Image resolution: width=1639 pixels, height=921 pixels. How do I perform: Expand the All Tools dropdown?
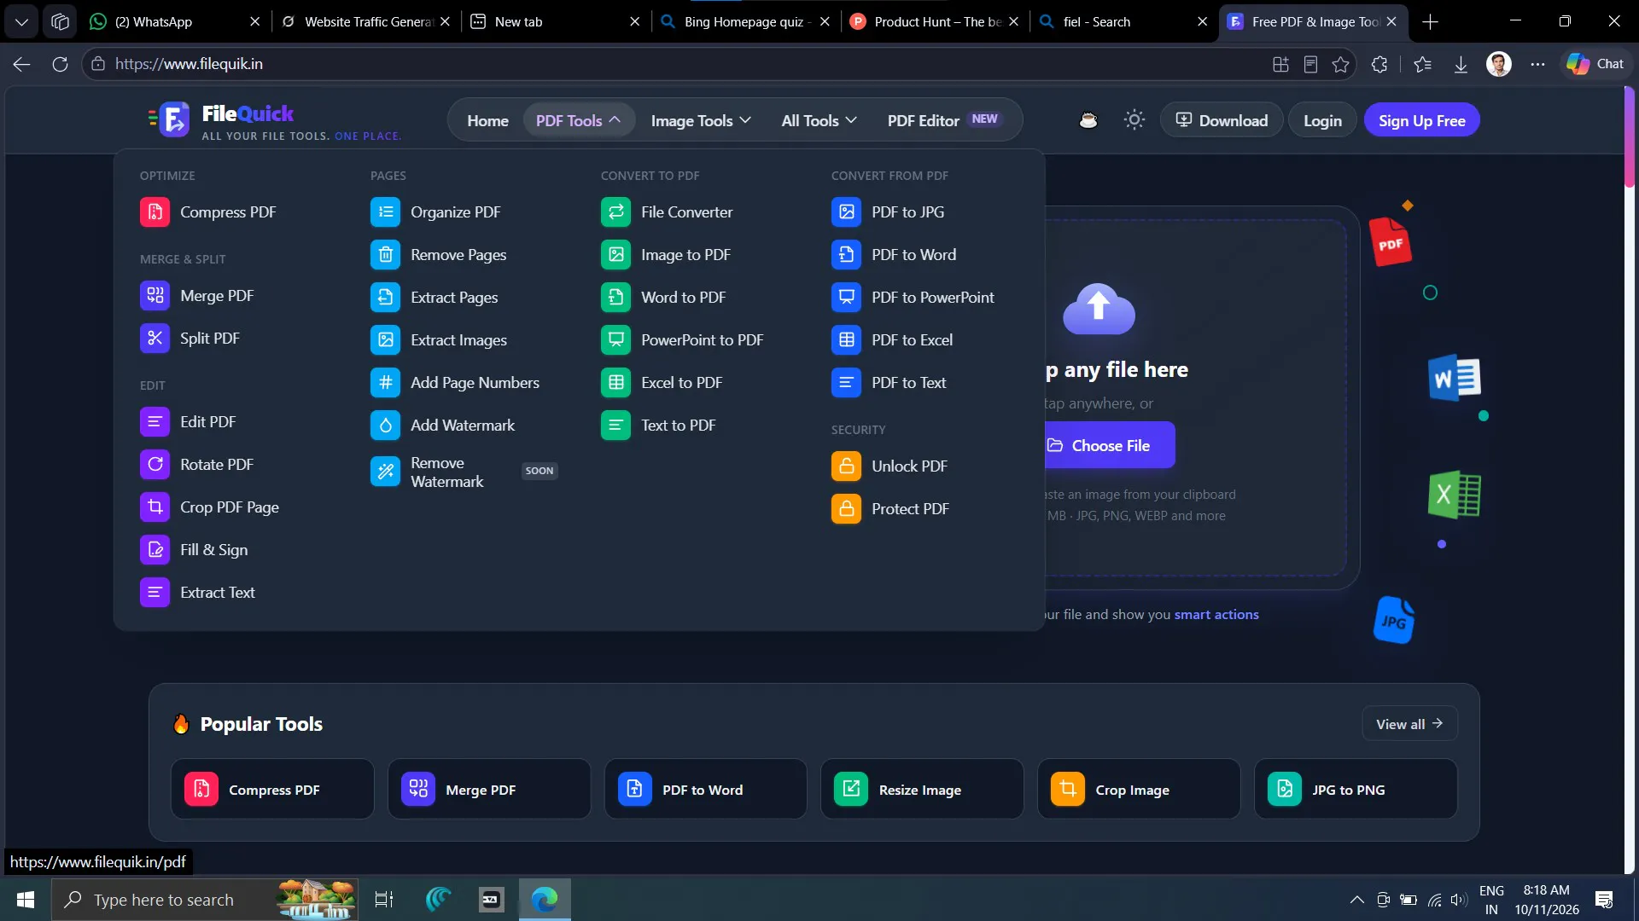[x=819, y=120]
